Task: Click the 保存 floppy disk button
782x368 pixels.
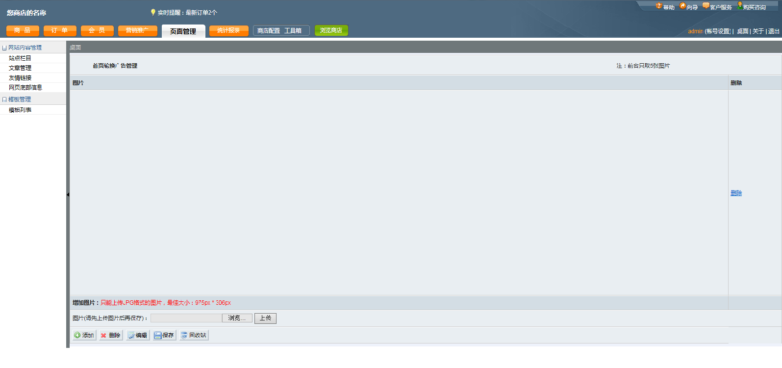Action: pos(164,335)
